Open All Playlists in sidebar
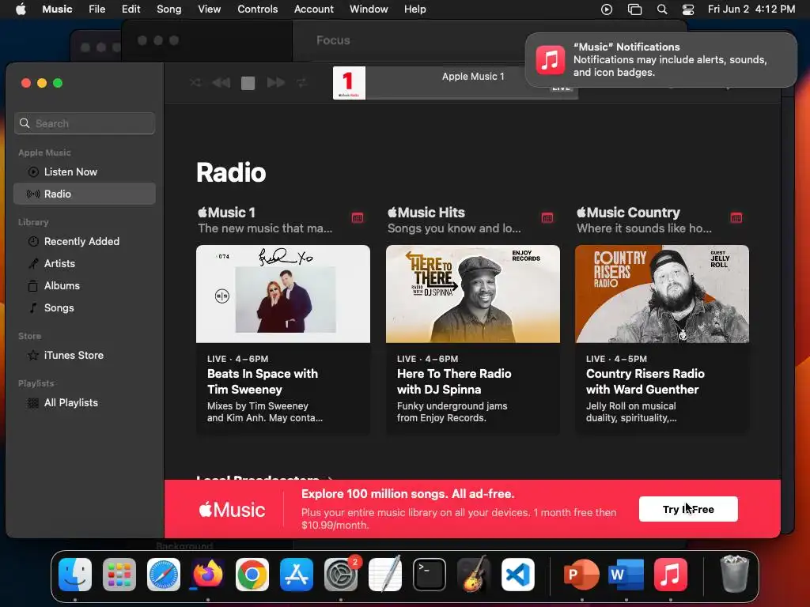Viewport: 810px width, 607px height. click(85, 403)
